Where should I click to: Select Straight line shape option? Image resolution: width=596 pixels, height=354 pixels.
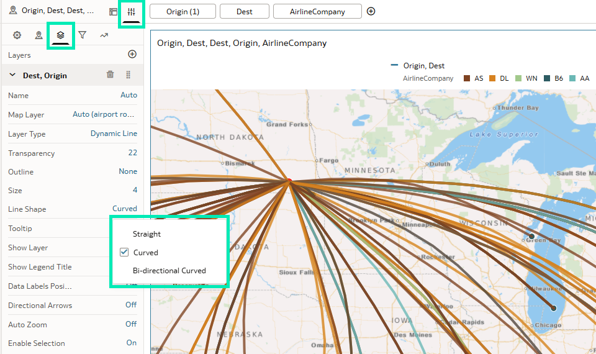tap(147, 234)
